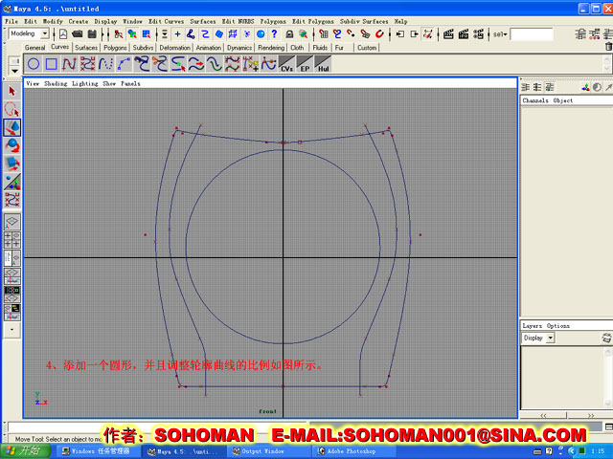The image size is (613, 459).
Task: Toggle construction history icon
Action: (428, 34)
